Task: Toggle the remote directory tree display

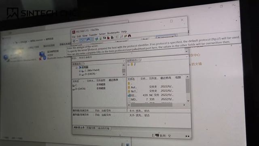Action: (x=89, y=39)
